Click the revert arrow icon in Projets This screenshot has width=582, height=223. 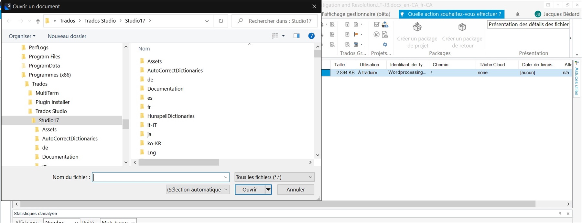(x=376, y=34)
